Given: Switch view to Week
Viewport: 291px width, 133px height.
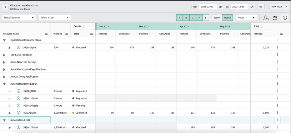Looking at the screenshot, I should click(217, 18).
